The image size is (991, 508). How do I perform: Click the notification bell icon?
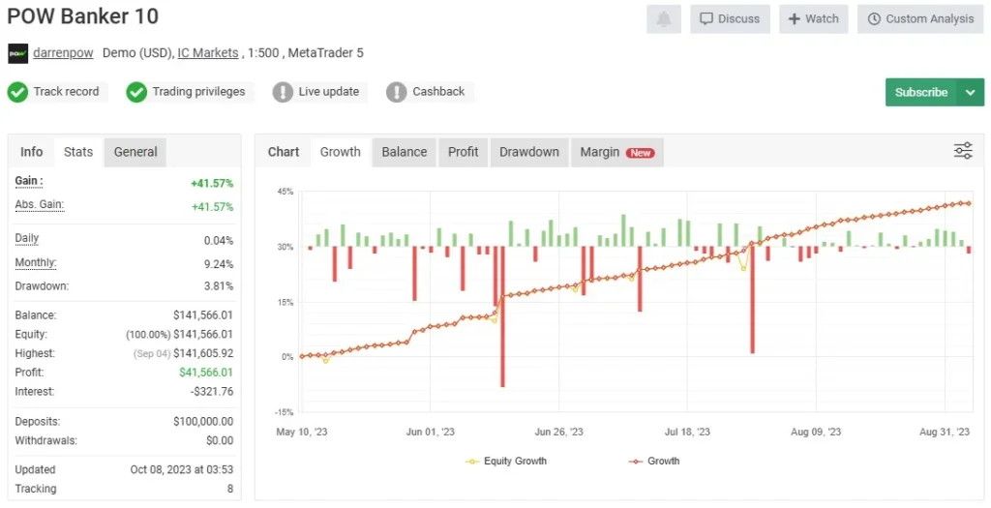(664, 19)
